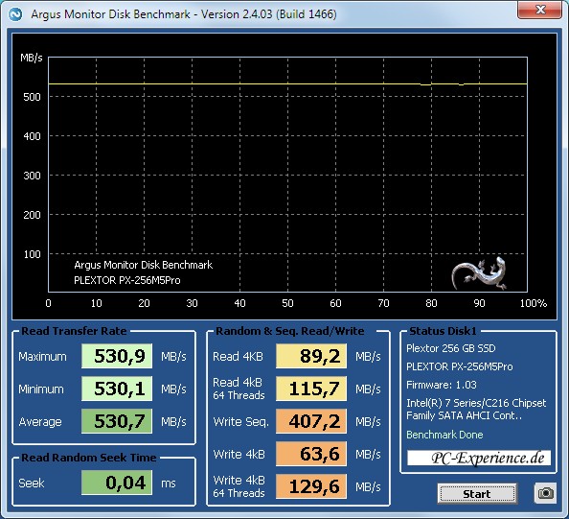Select the Minimum read rate value 530,1
The image size is (569, 519).
click(x=117, y=389)
